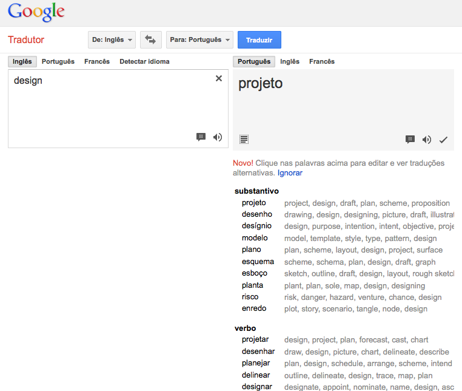The image size is (462, 391).
Task: Click the noun 'enredo' in the list
Action: point(254,308)
